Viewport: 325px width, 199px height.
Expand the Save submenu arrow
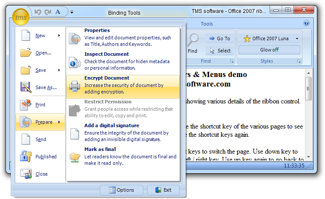click(59, 70)
